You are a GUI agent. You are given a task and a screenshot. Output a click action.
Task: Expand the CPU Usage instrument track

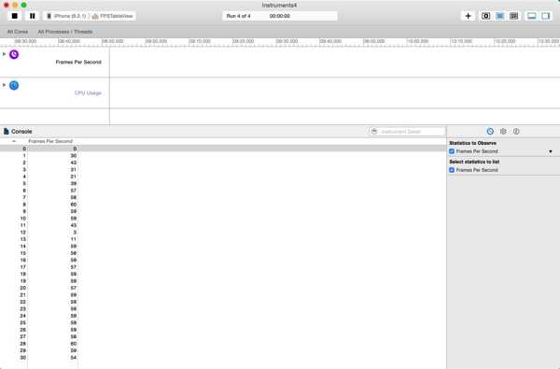(4, 85)
